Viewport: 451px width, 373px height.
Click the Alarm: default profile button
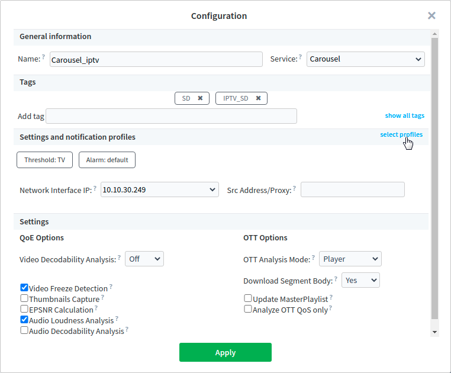click(x=107, y=160)
